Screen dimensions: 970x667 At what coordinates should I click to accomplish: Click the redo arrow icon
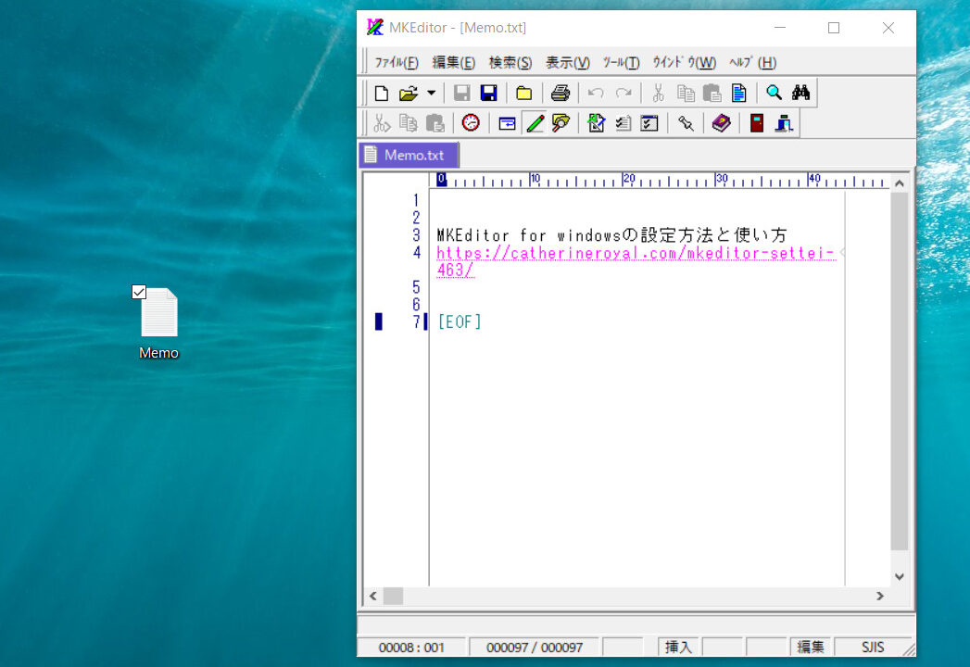(623, 93)
